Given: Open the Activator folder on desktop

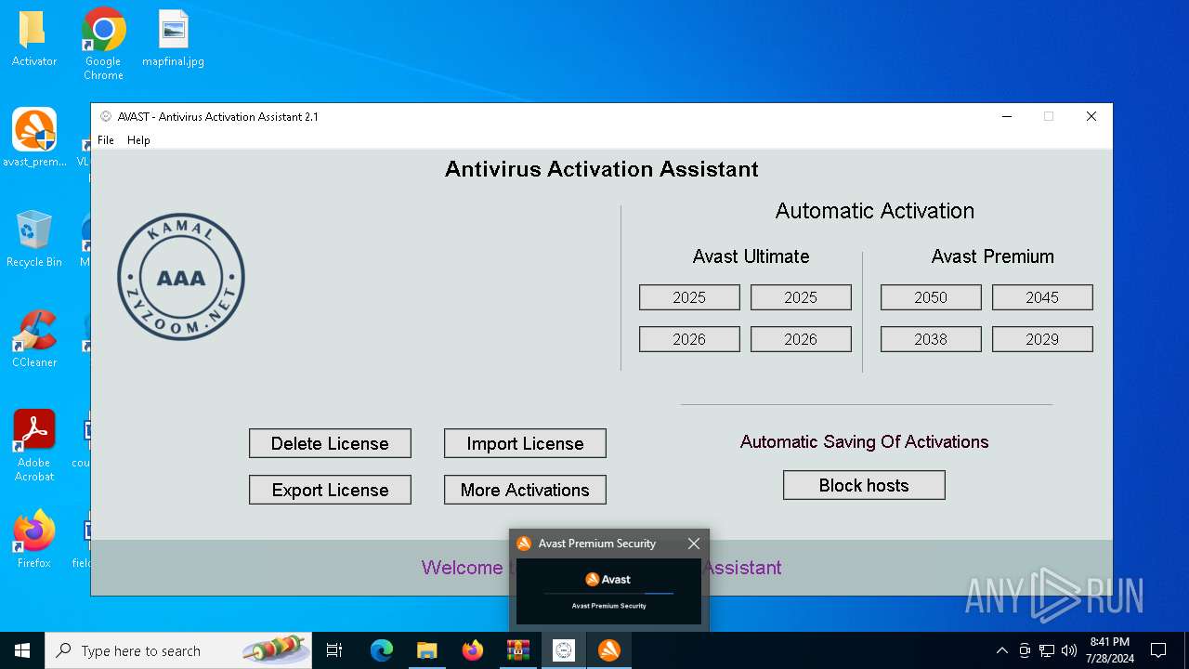Looking at the screenshot, I should pyautogui.click(x=34, y=39).
